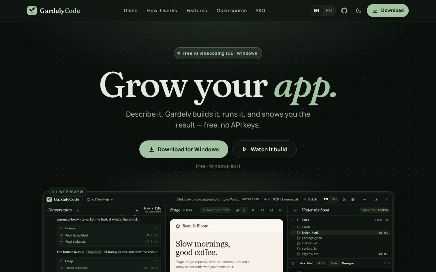Select script.js in the file tree
This screenshot has width=436, height=272.
(x=340, y=249)
